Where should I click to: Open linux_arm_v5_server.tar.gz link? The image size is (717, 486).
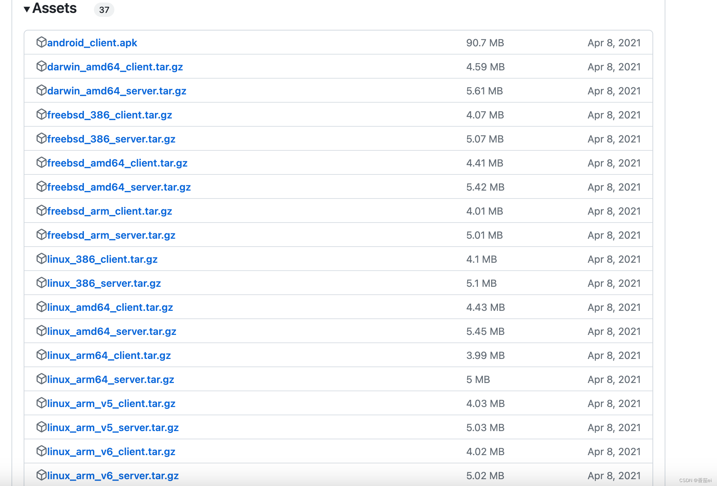click(113, 427)
